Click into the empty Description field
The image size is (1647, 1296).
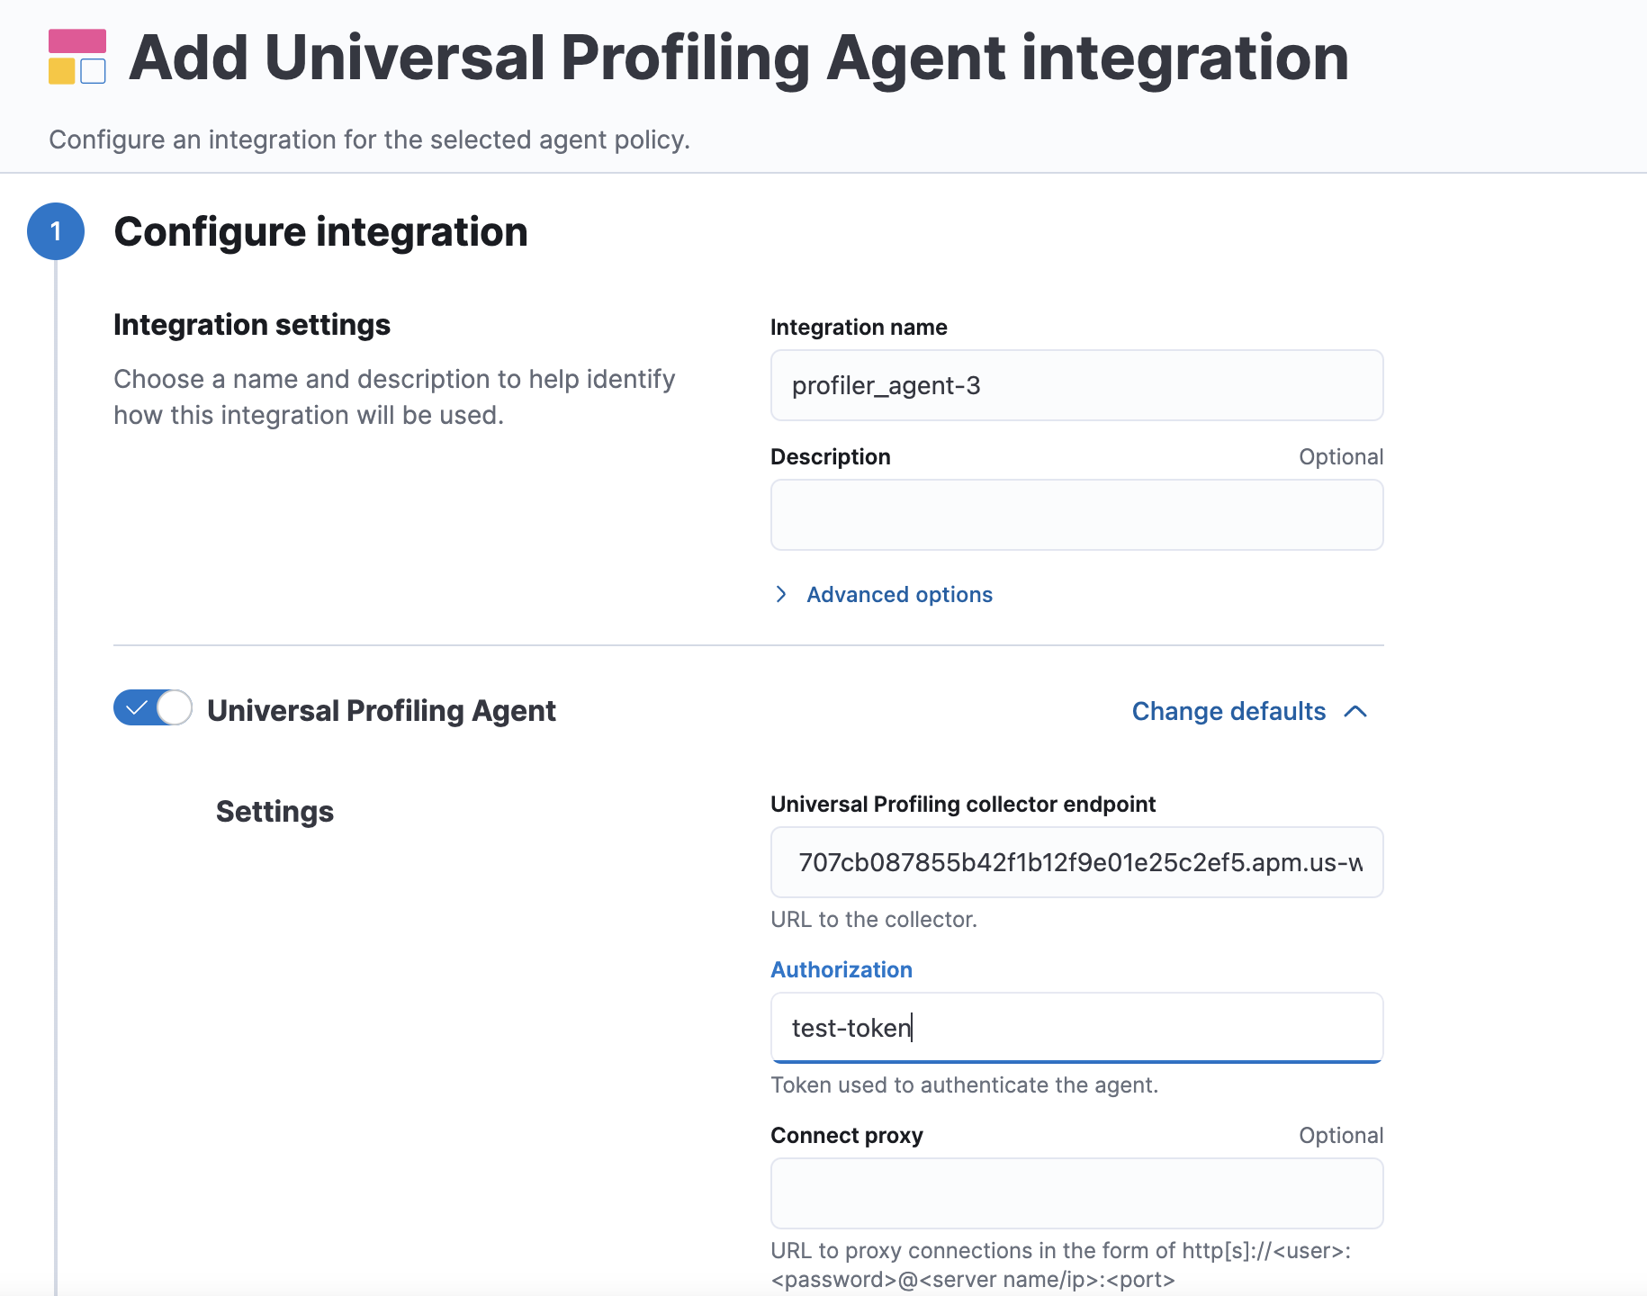(1076, 515)
